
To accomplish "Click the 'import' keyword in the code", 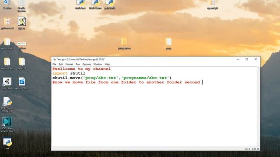I will (60, 73).
